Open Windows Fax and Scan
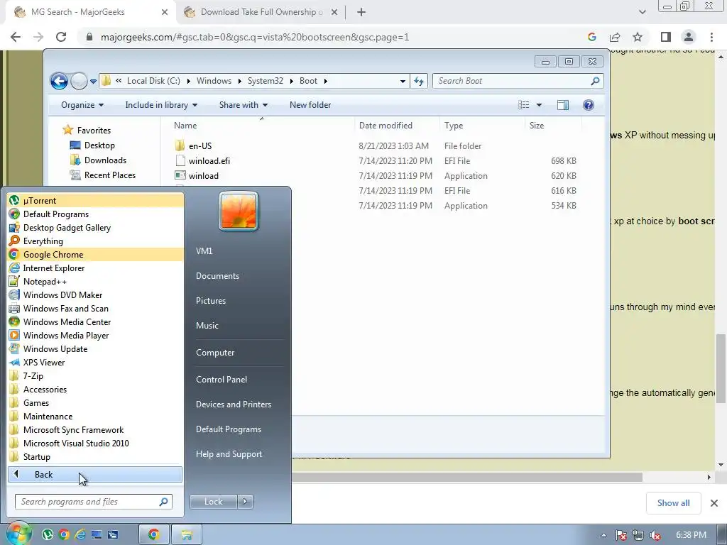The height and width of the screenshot is (545, 727). (x=96, y=308)
